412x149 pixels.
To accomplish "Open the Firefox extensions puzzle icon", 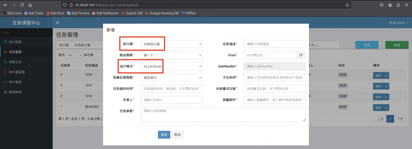I will [398, 5].
